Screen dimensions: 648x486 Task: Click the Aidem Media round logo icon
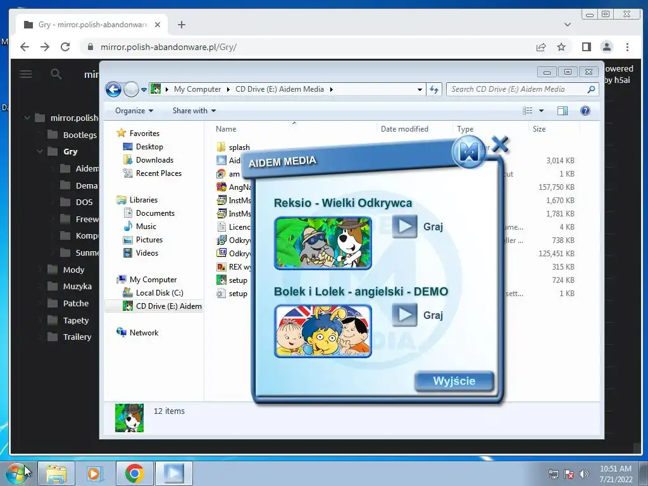(x=469, y=152)
